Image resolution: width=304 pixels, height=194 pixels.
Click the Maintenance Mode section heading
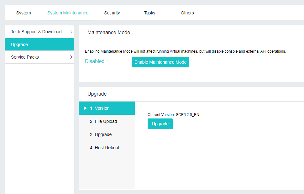(x=108, y=33)
